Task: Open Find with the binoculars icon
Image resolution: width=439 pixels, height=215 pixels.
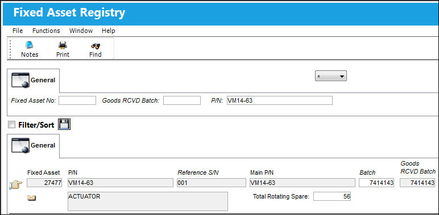Action: point(96,45)
